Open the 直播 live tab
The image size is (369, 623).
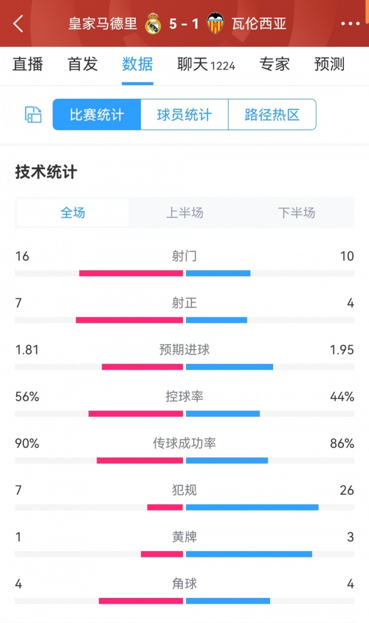(x=28, y=64)
